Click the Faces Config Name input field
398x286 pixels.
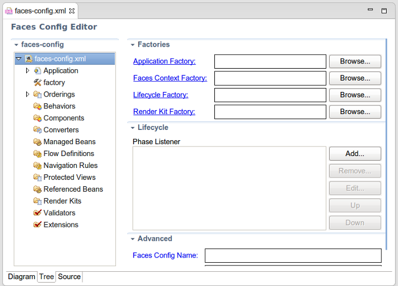point(293,255)
